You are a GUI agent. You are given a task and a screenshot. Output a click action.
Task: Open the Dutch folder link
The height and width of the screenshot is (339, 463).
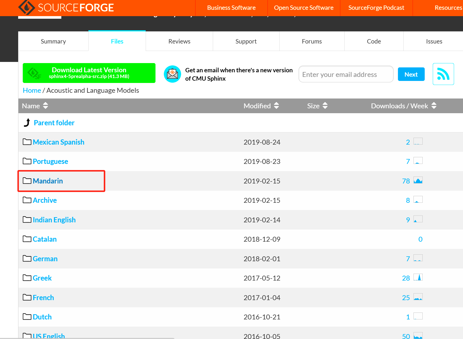click(x=42, y=317)
